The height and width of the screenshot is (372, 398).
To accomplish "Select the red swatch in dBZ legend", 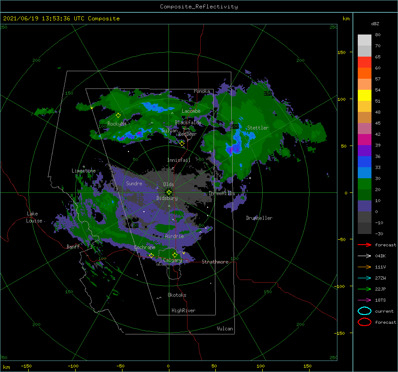I will (x=364, y=62).
